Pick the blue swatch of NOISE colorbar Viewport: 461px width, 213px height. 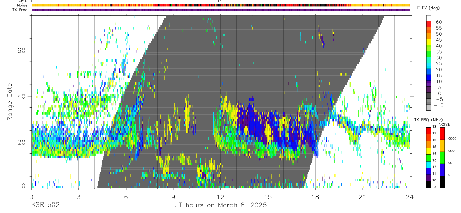(x=442, y=169)
